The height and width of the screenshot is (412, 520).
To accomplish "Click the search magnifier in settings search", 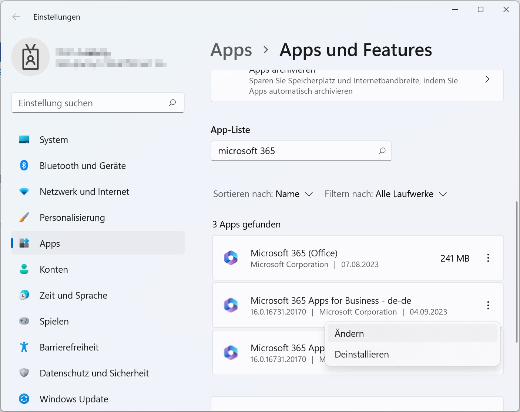I will coord(172,103).
